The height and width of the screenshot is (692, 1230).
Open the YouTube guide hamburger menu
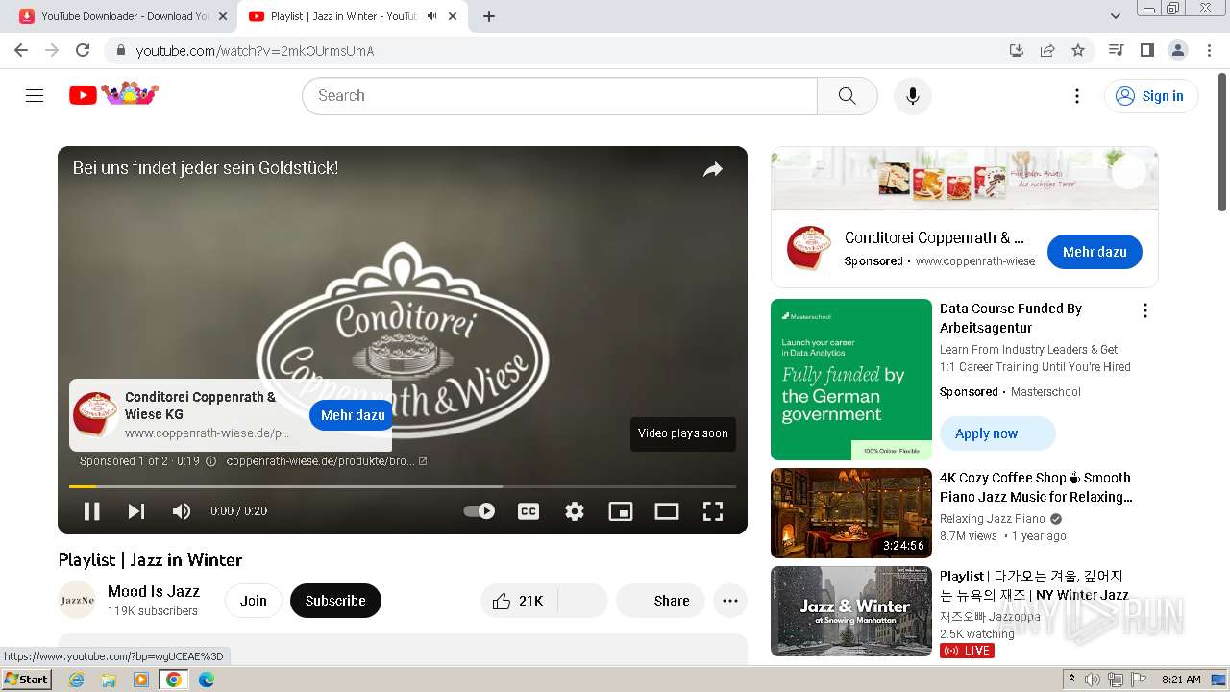coord(35,95)
